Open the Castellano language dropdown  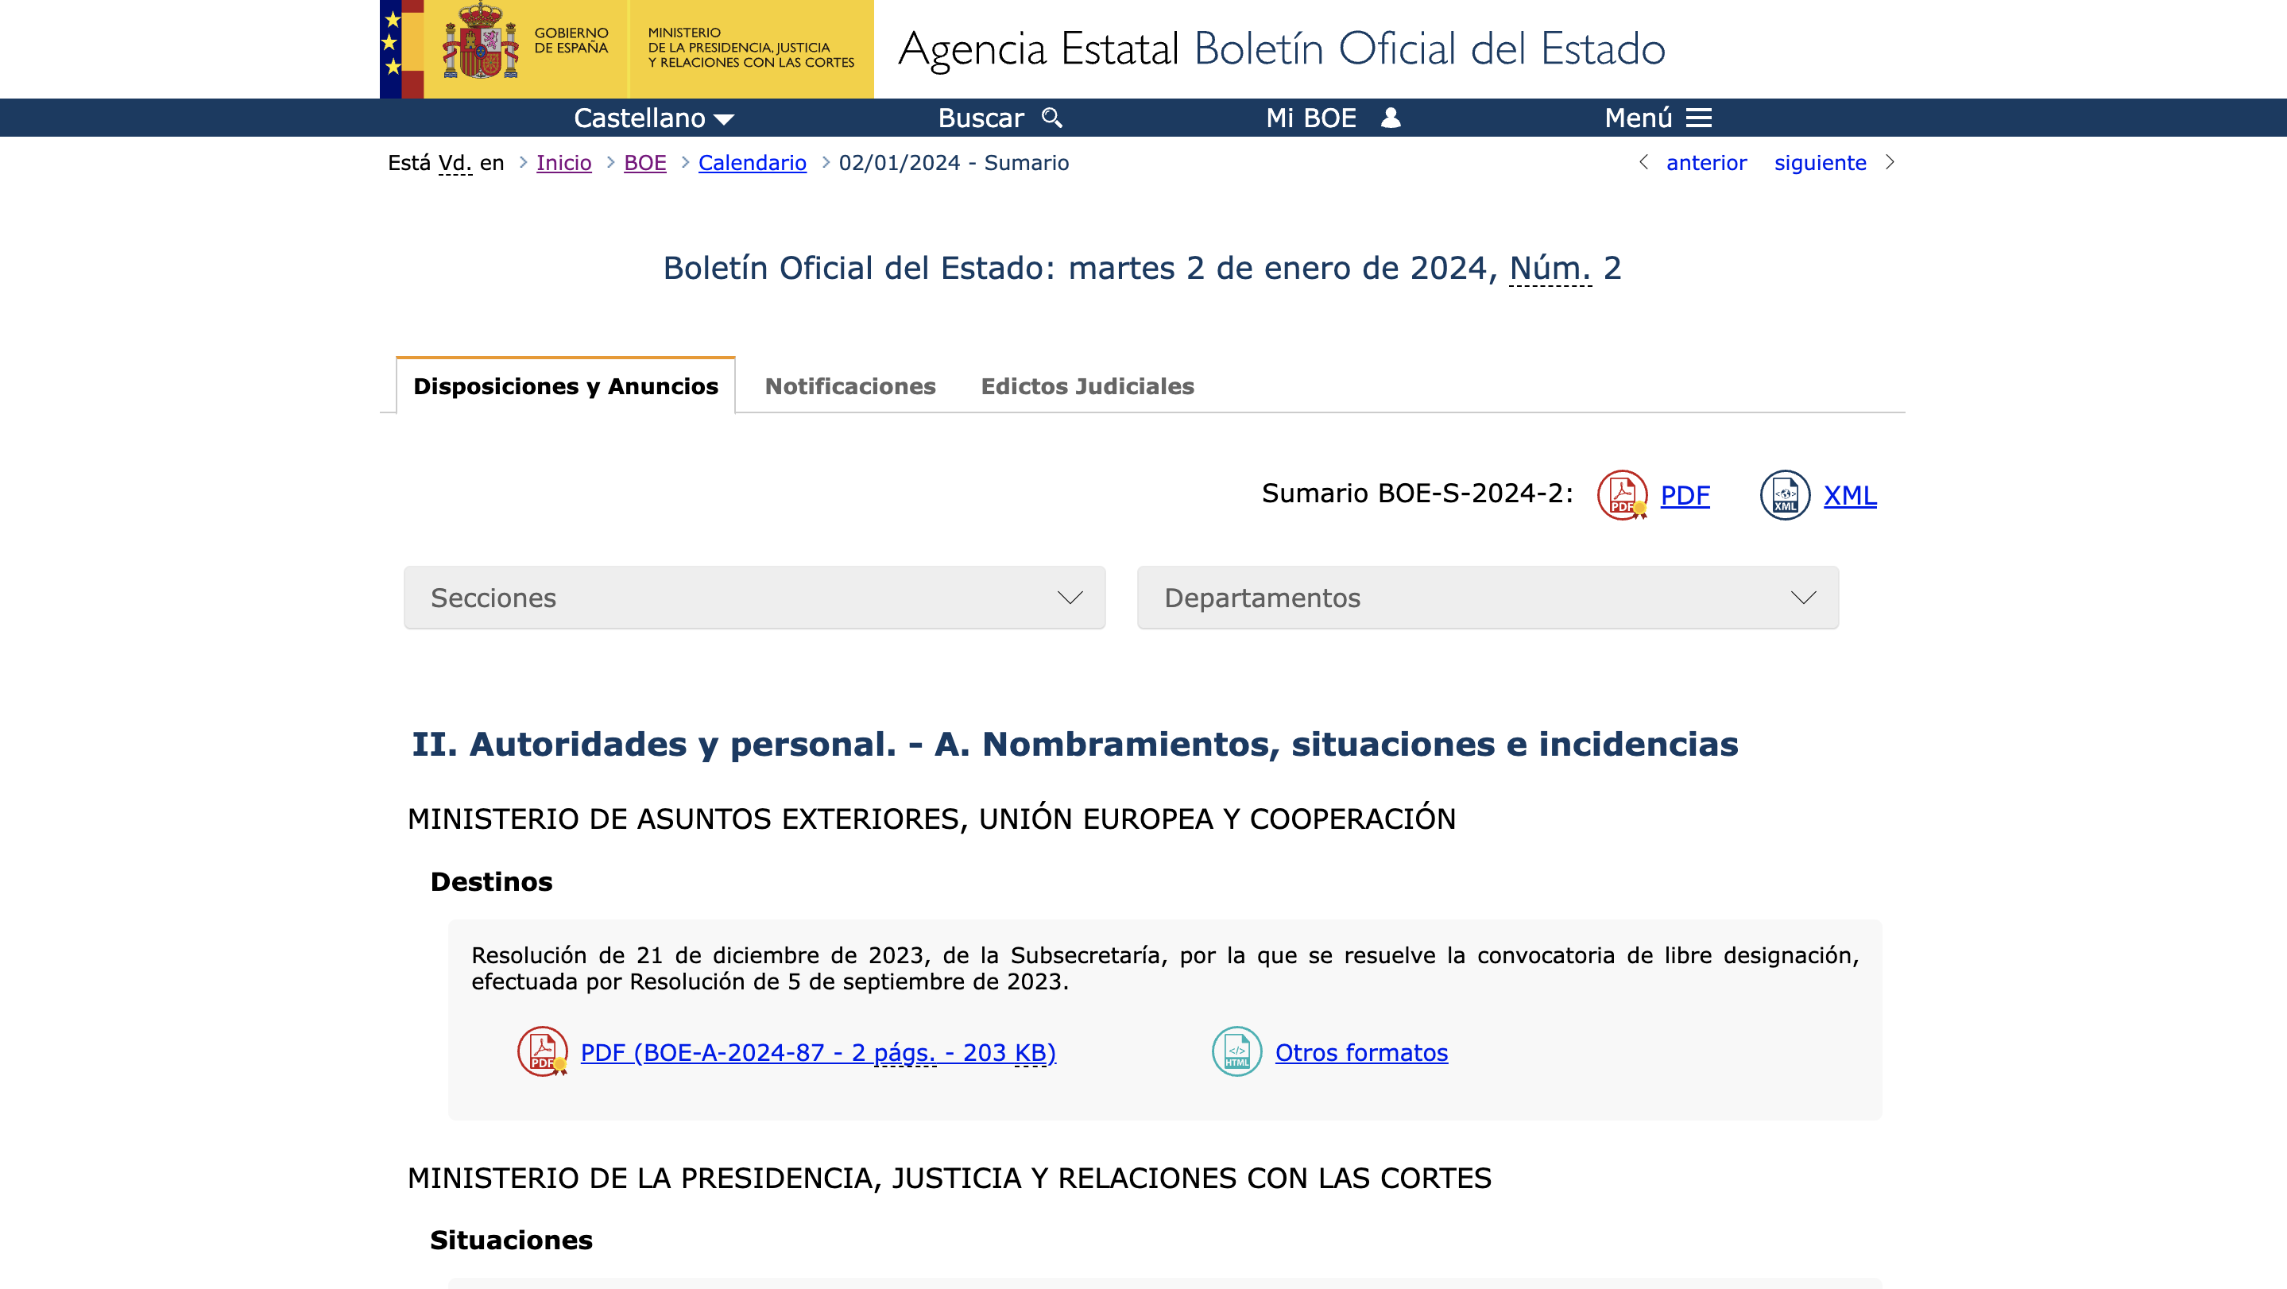pyautogui.click(x=653, y=118)
